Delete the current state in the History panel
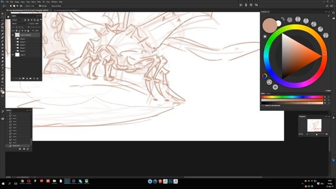 (28, 149)
